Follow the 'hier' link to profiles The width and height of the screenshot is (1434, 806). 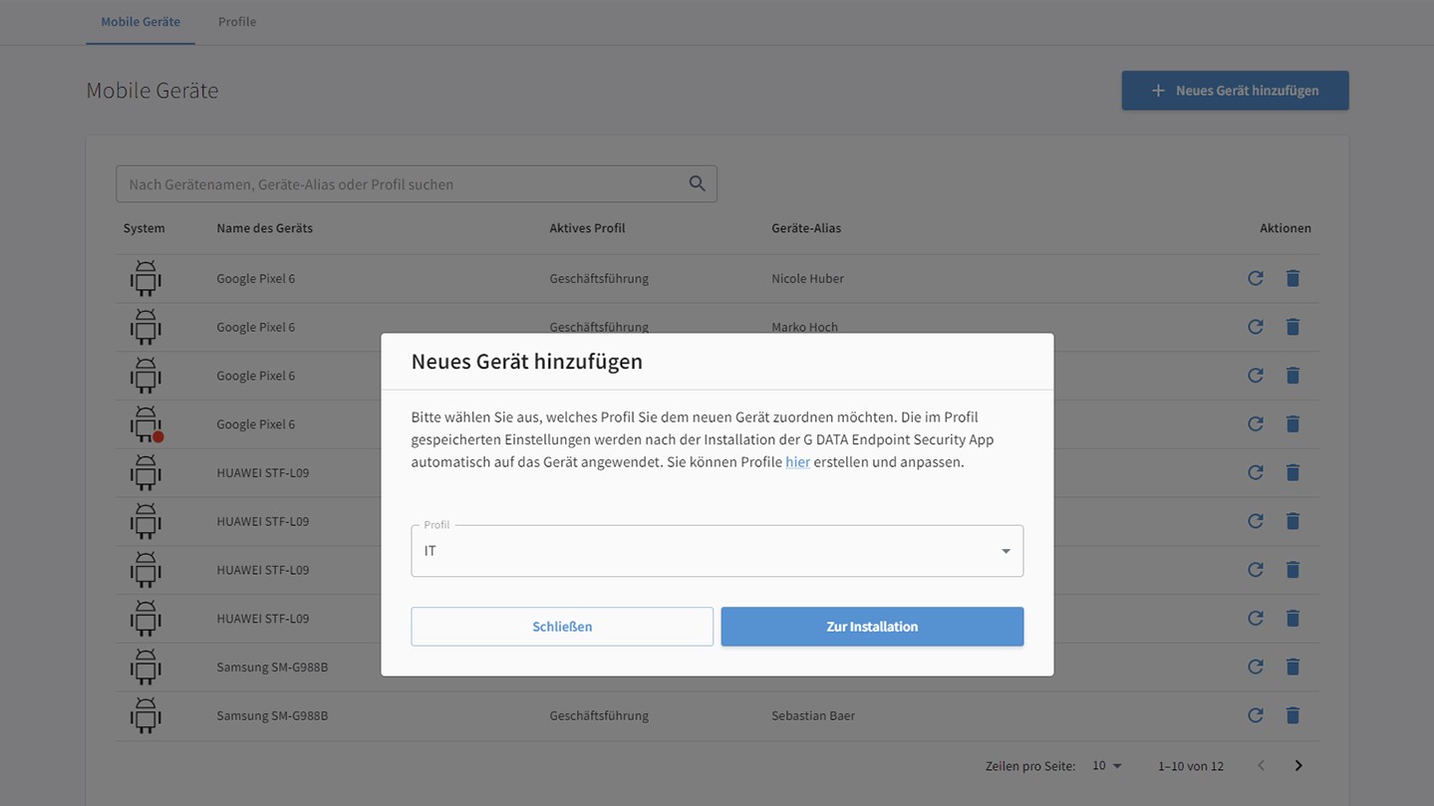coord(797,462)
